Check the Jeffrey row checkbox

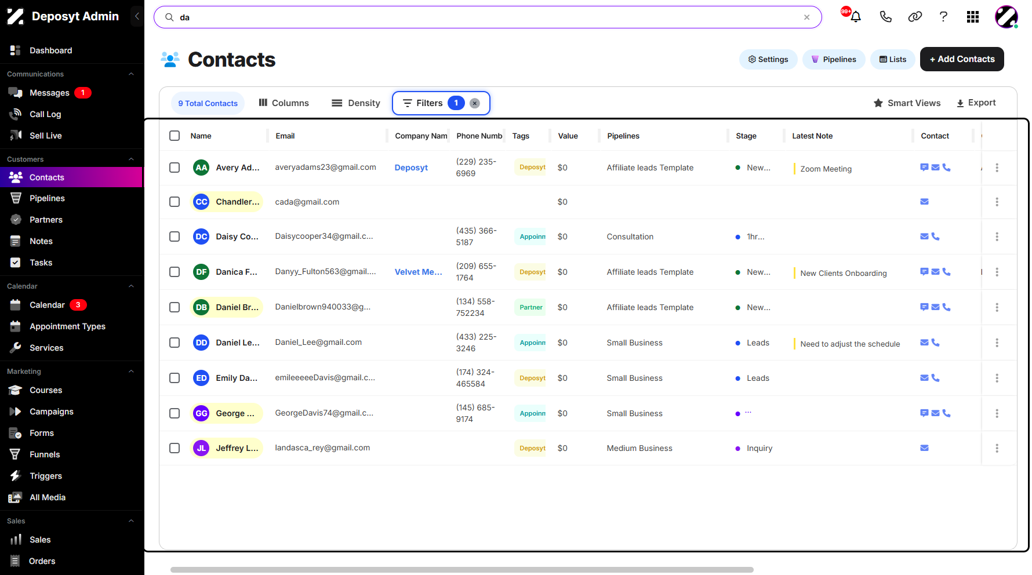pos(175,448)
